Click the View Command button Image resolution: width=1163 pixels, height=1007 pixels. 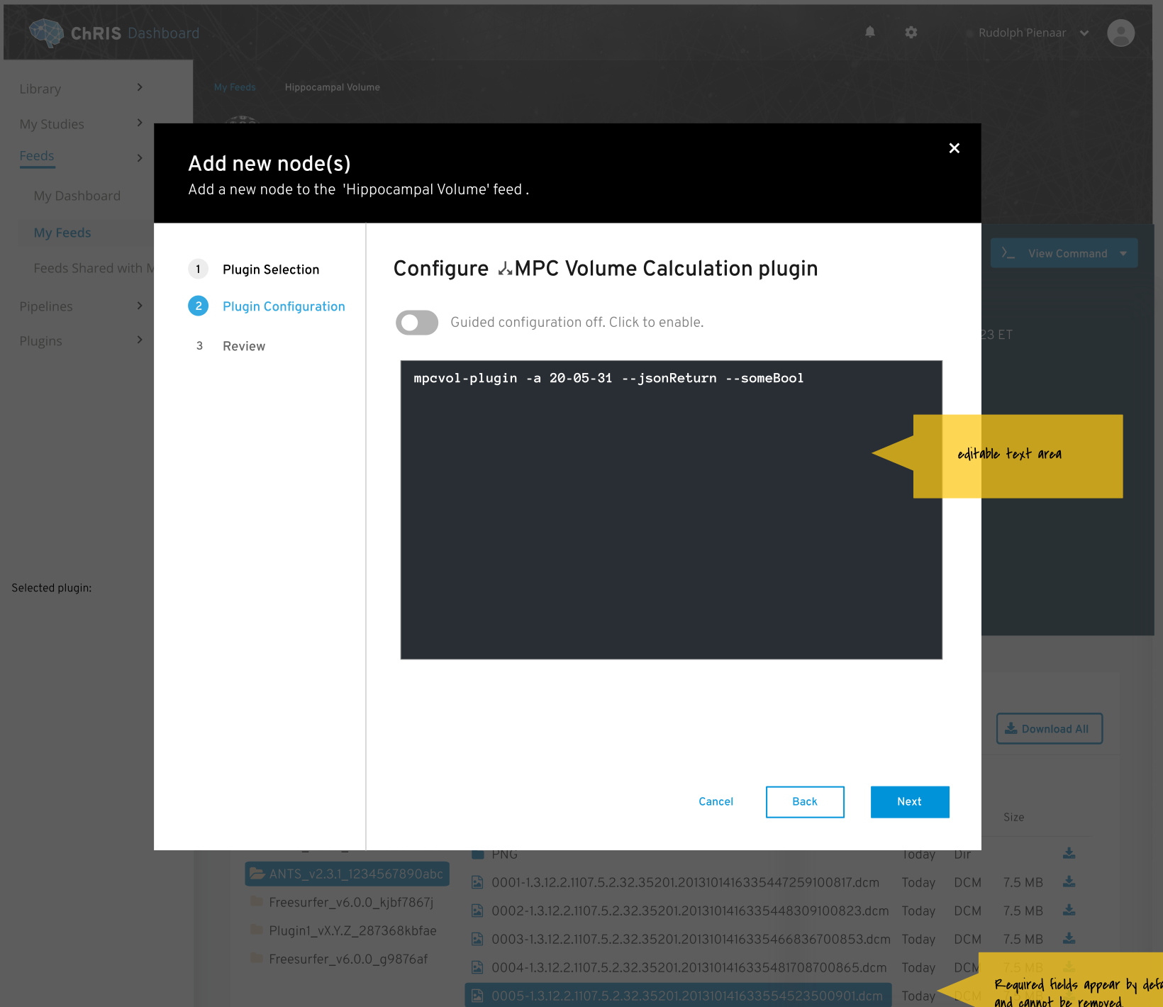[x=1064, y=253]
